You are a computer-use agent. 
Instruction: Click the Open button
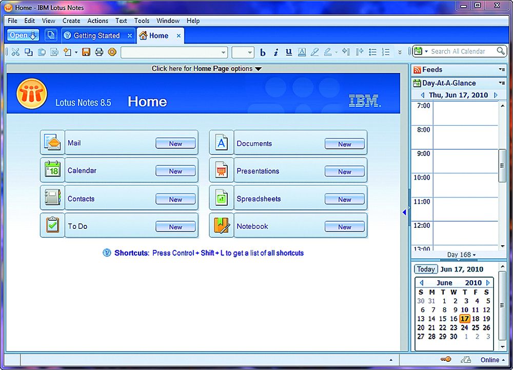[23, 35]
